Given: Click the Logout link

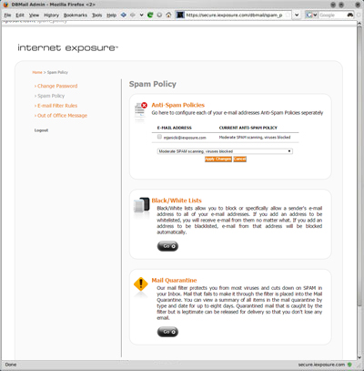Looking at the screenshot, I should pos(41,130).
